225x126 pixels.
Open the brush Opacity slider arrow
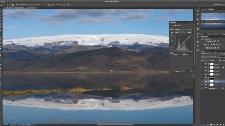click(46, 5)
